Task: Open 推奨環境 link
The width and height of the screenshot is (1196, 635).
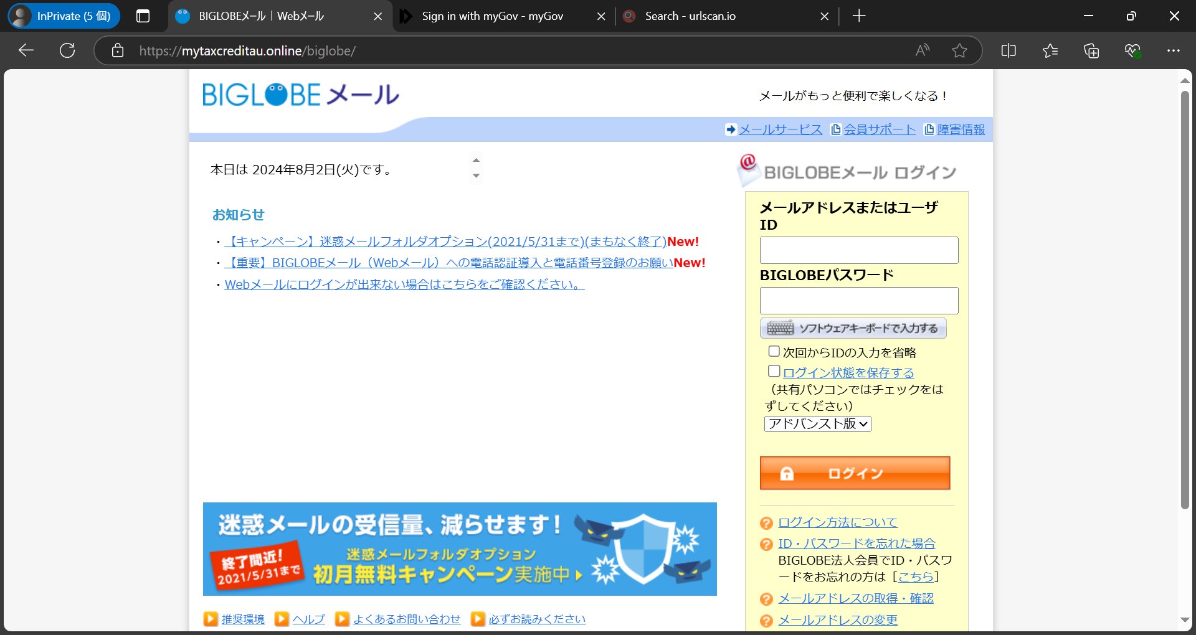Action: [243, 619]
